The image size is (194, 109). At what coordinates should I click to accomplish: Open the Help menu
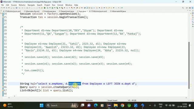(76, 5)
